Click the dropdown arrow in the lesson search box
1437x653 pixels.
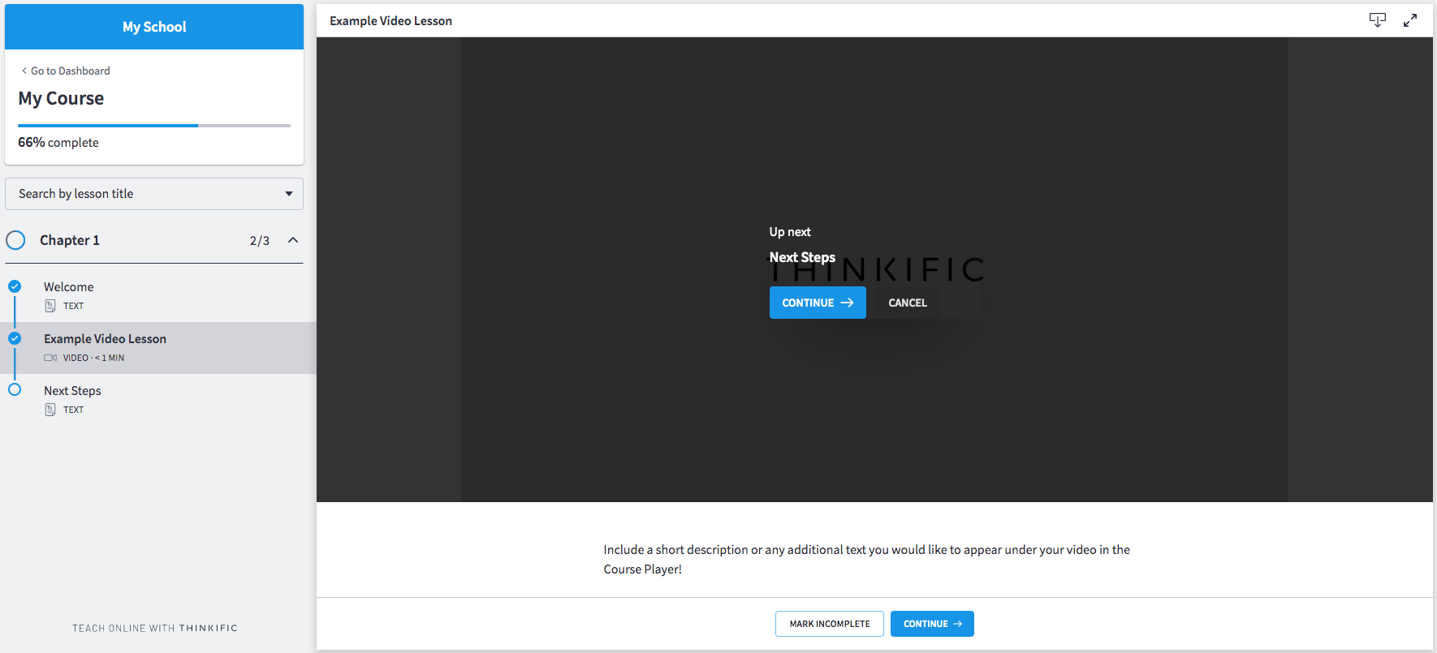[x=289, y=194]
